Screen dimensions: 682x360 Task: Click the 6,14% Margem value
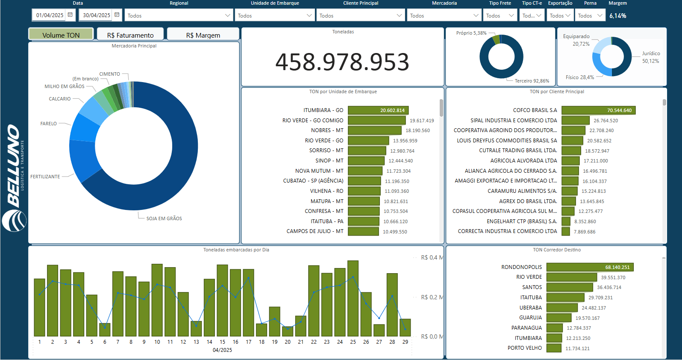click(618, 16)
